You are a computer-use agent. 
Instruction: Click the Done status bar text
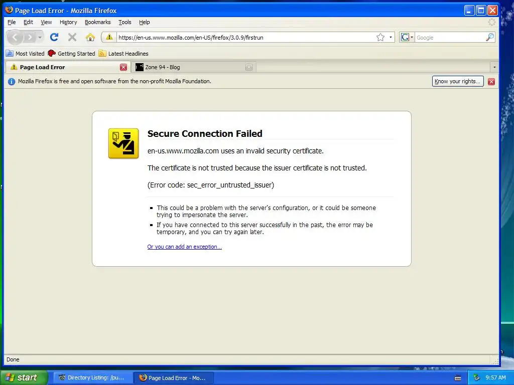point(13,359)
